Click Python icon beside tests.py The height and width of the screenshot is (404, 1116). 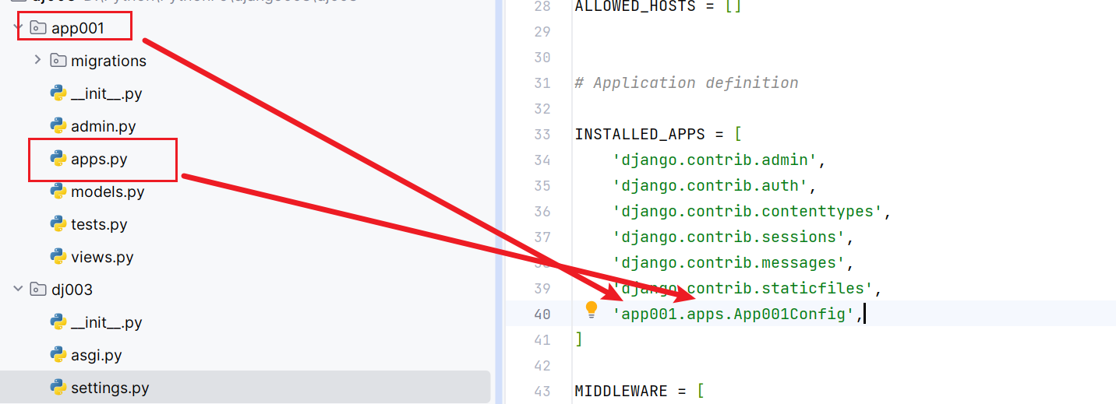[x=58, y=224]
